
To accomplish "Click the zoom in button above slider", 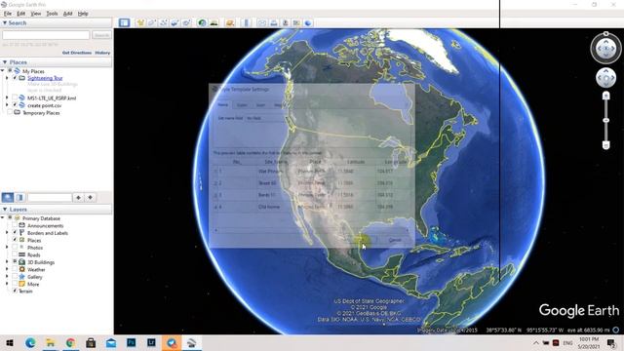I will (x=605, y=96).
